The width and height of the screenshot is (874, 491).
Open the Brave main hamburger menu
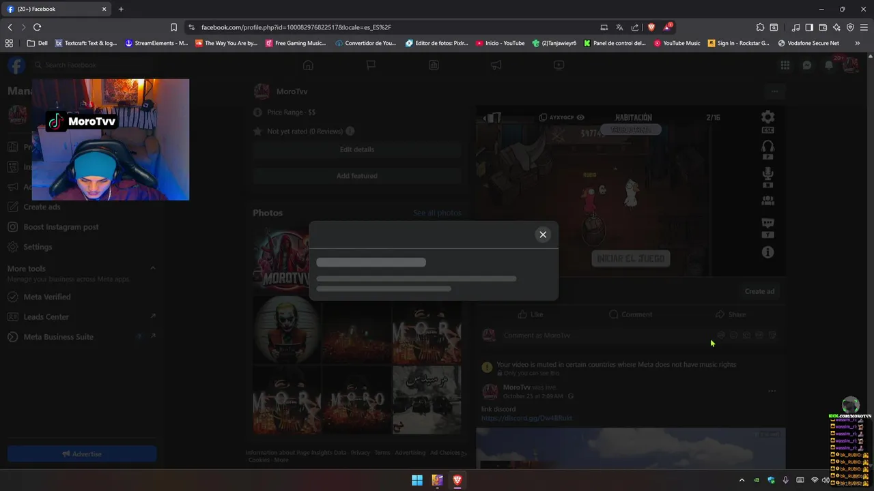(864, 27)
